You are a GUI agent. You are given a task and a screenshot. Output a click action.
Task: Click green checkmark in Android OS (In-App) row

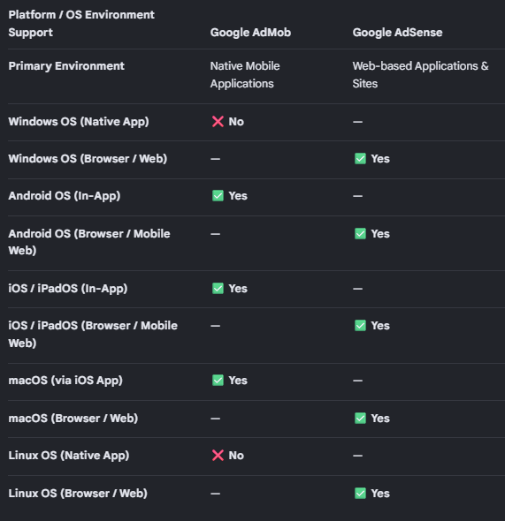[x=218, y=196]
